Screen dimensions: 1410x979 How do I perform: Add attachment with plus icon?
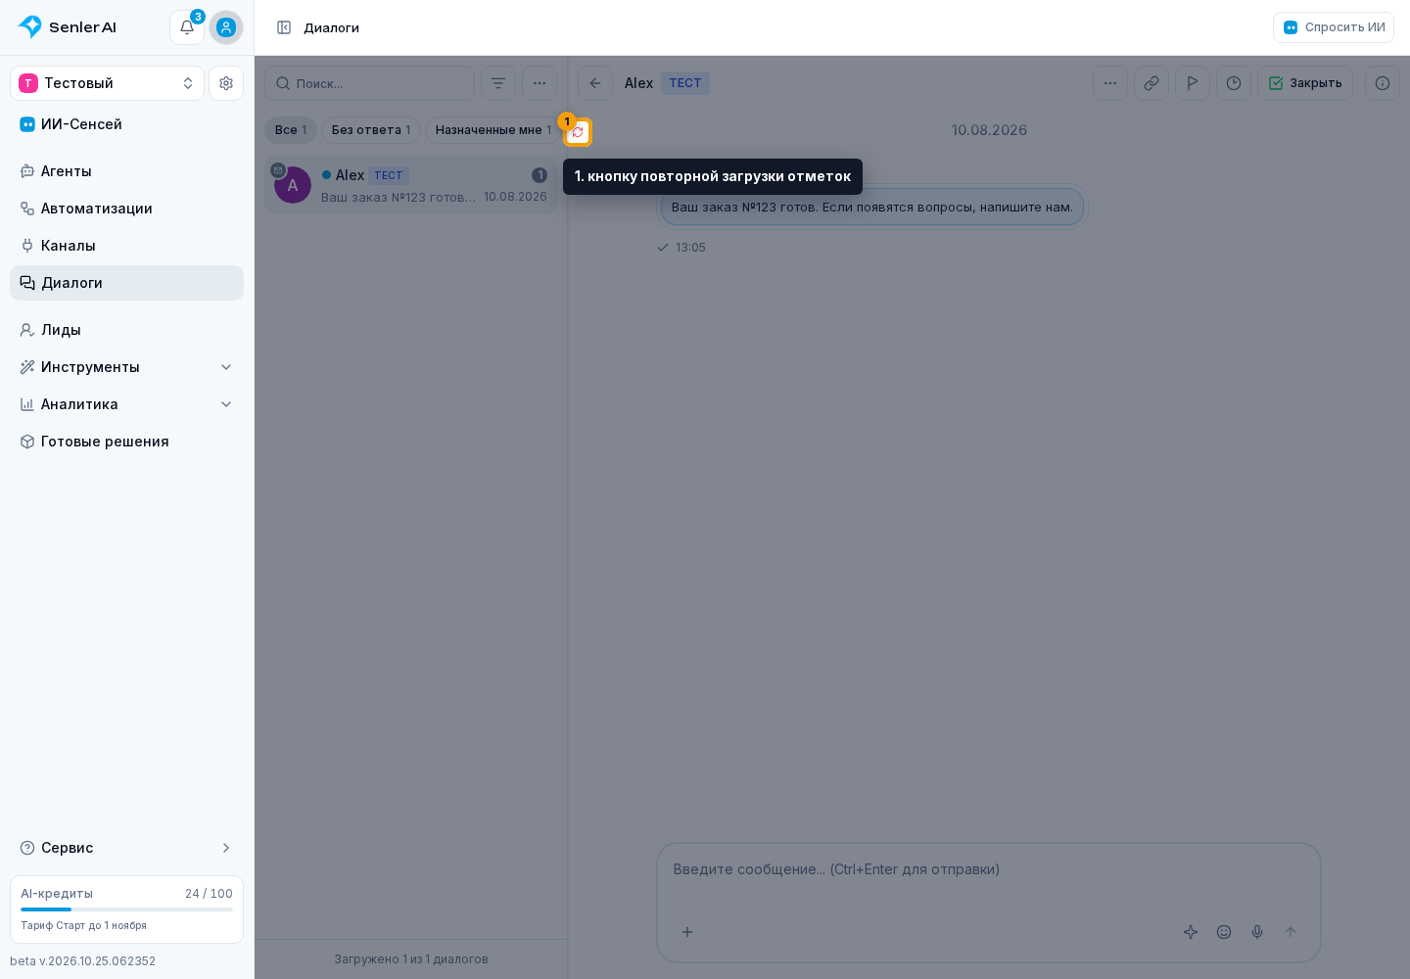point(687,932)
